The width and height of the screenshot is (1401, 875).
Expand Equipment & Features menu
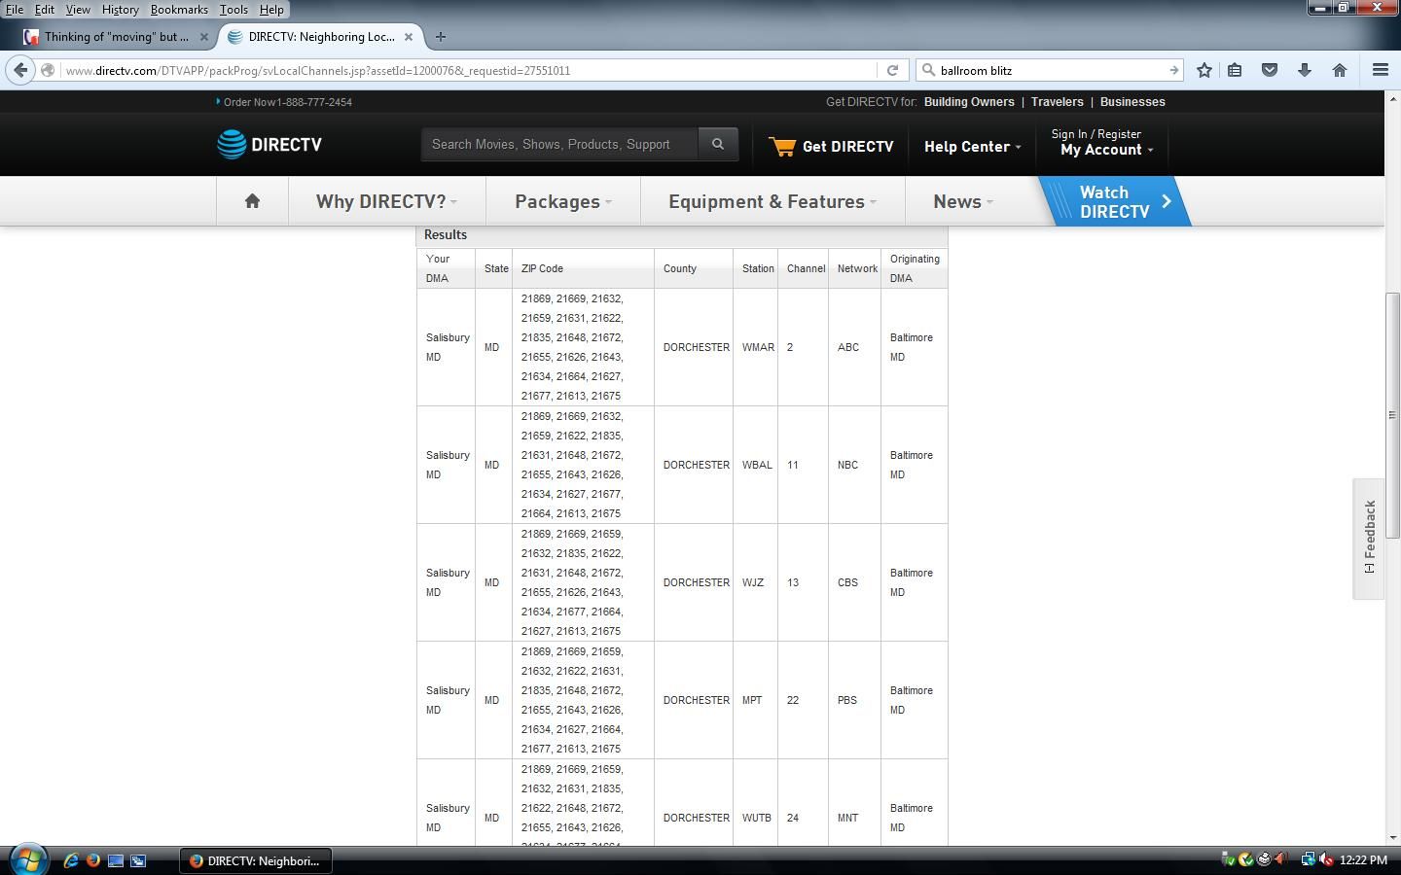(772, 201)
